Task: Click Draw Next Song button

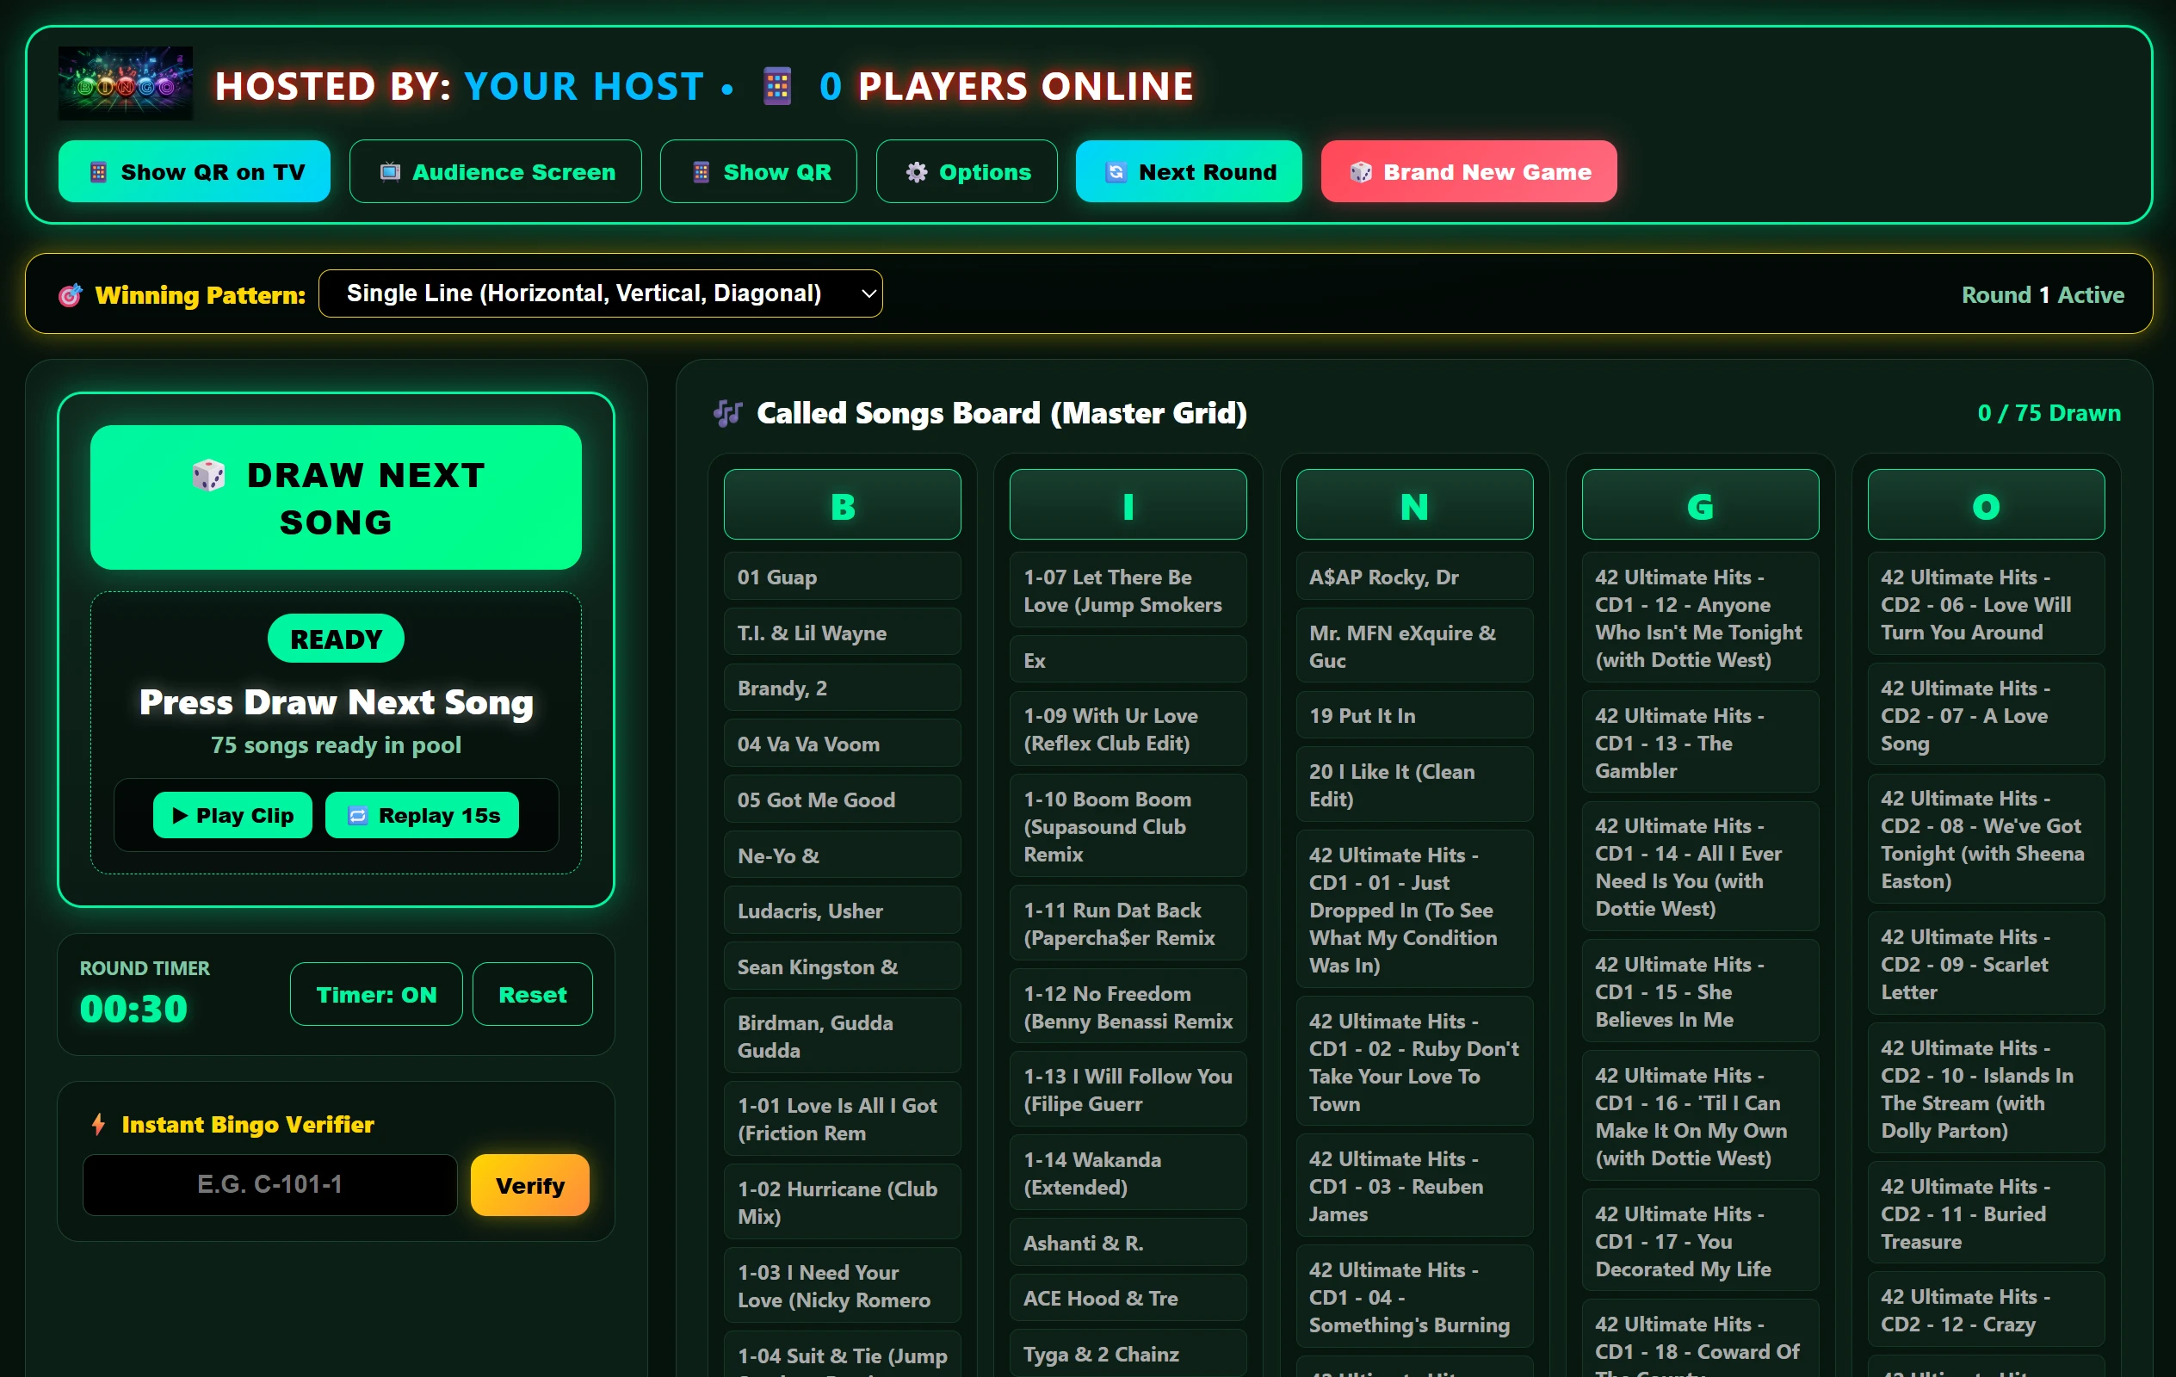Action: tap(335, 497)
